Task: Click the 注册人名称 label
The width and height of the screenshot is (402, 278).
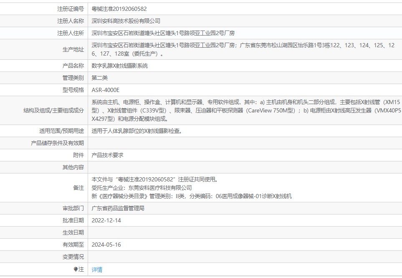Action: tap(71, 21)
